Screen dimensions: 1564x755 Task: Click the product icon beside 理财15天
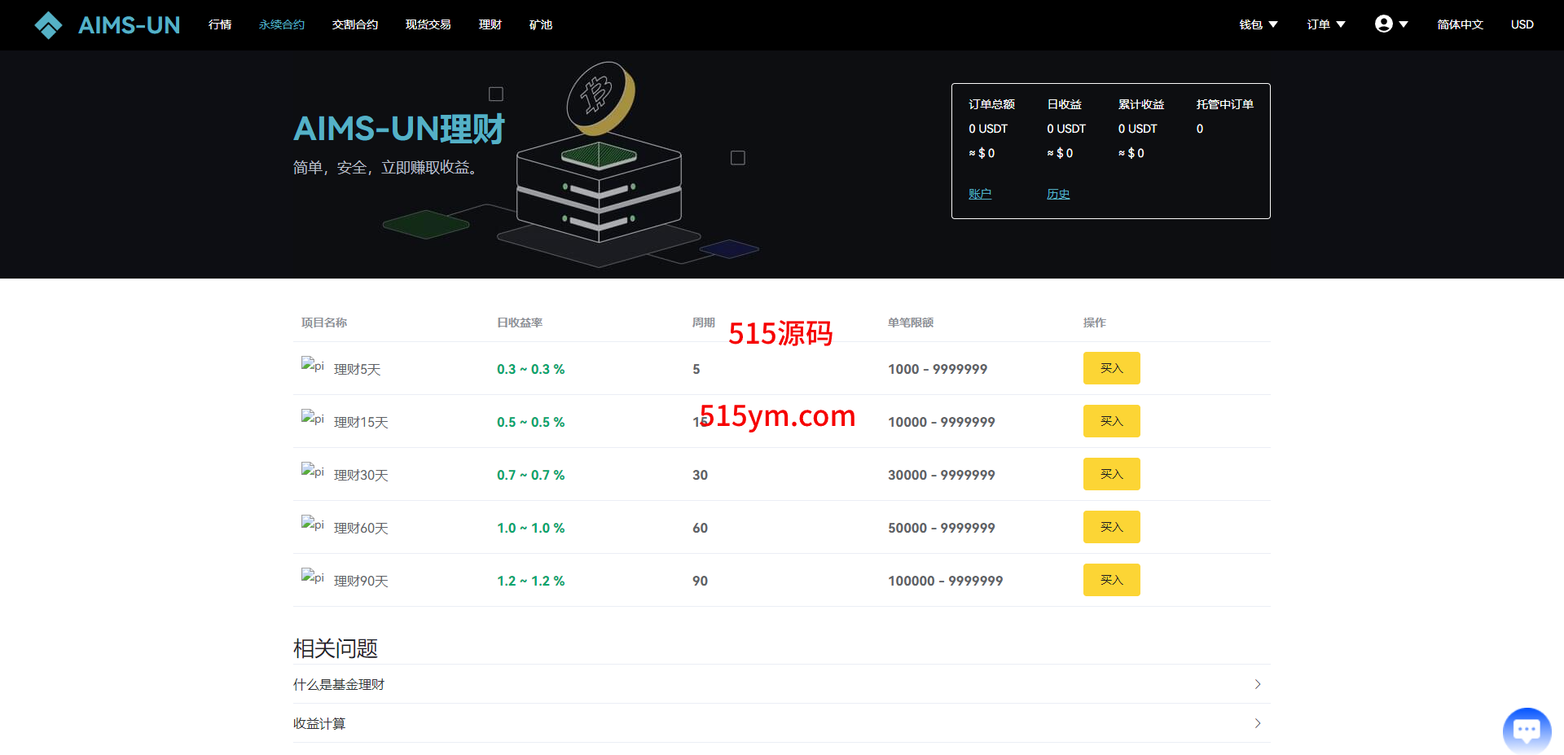[x=312, y=419]
